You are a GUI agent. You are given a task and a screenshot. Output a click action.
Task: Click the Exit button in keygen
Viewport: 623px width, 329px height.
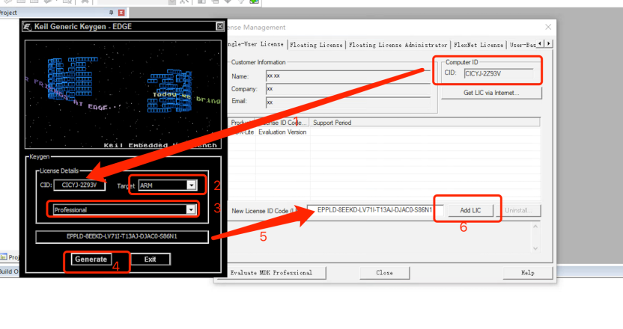[151, 259]
